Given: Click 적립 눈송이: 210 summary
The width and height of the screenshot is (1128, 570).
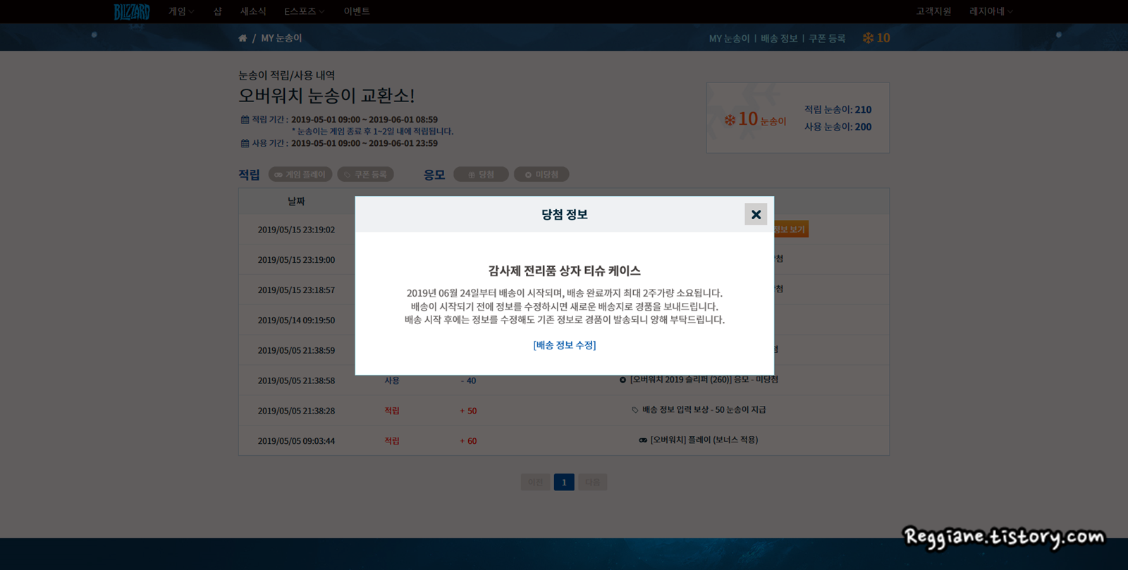Looking at the screenshot, I should [838, 110].
